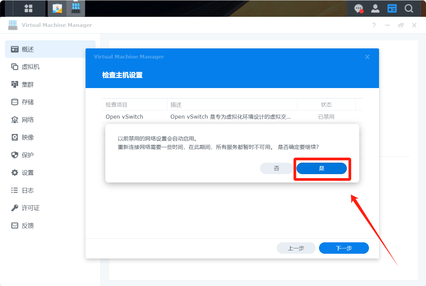The width and height of the screenshot is (426, 286).
Task: Click the Virtual Machine Manager help question mark
Action: click(x=374, y=25)
